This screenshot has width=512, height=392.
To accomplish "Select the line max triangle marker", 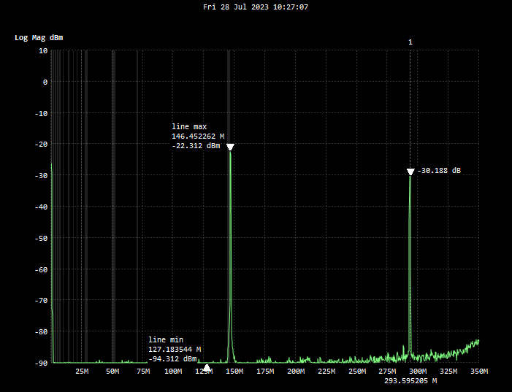I will coord(230,147).
